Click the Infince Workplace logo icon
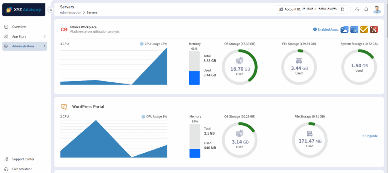Image resolution: width=388 pixels, height=173 pixels. pyautogui.click(x=64, y=29)
